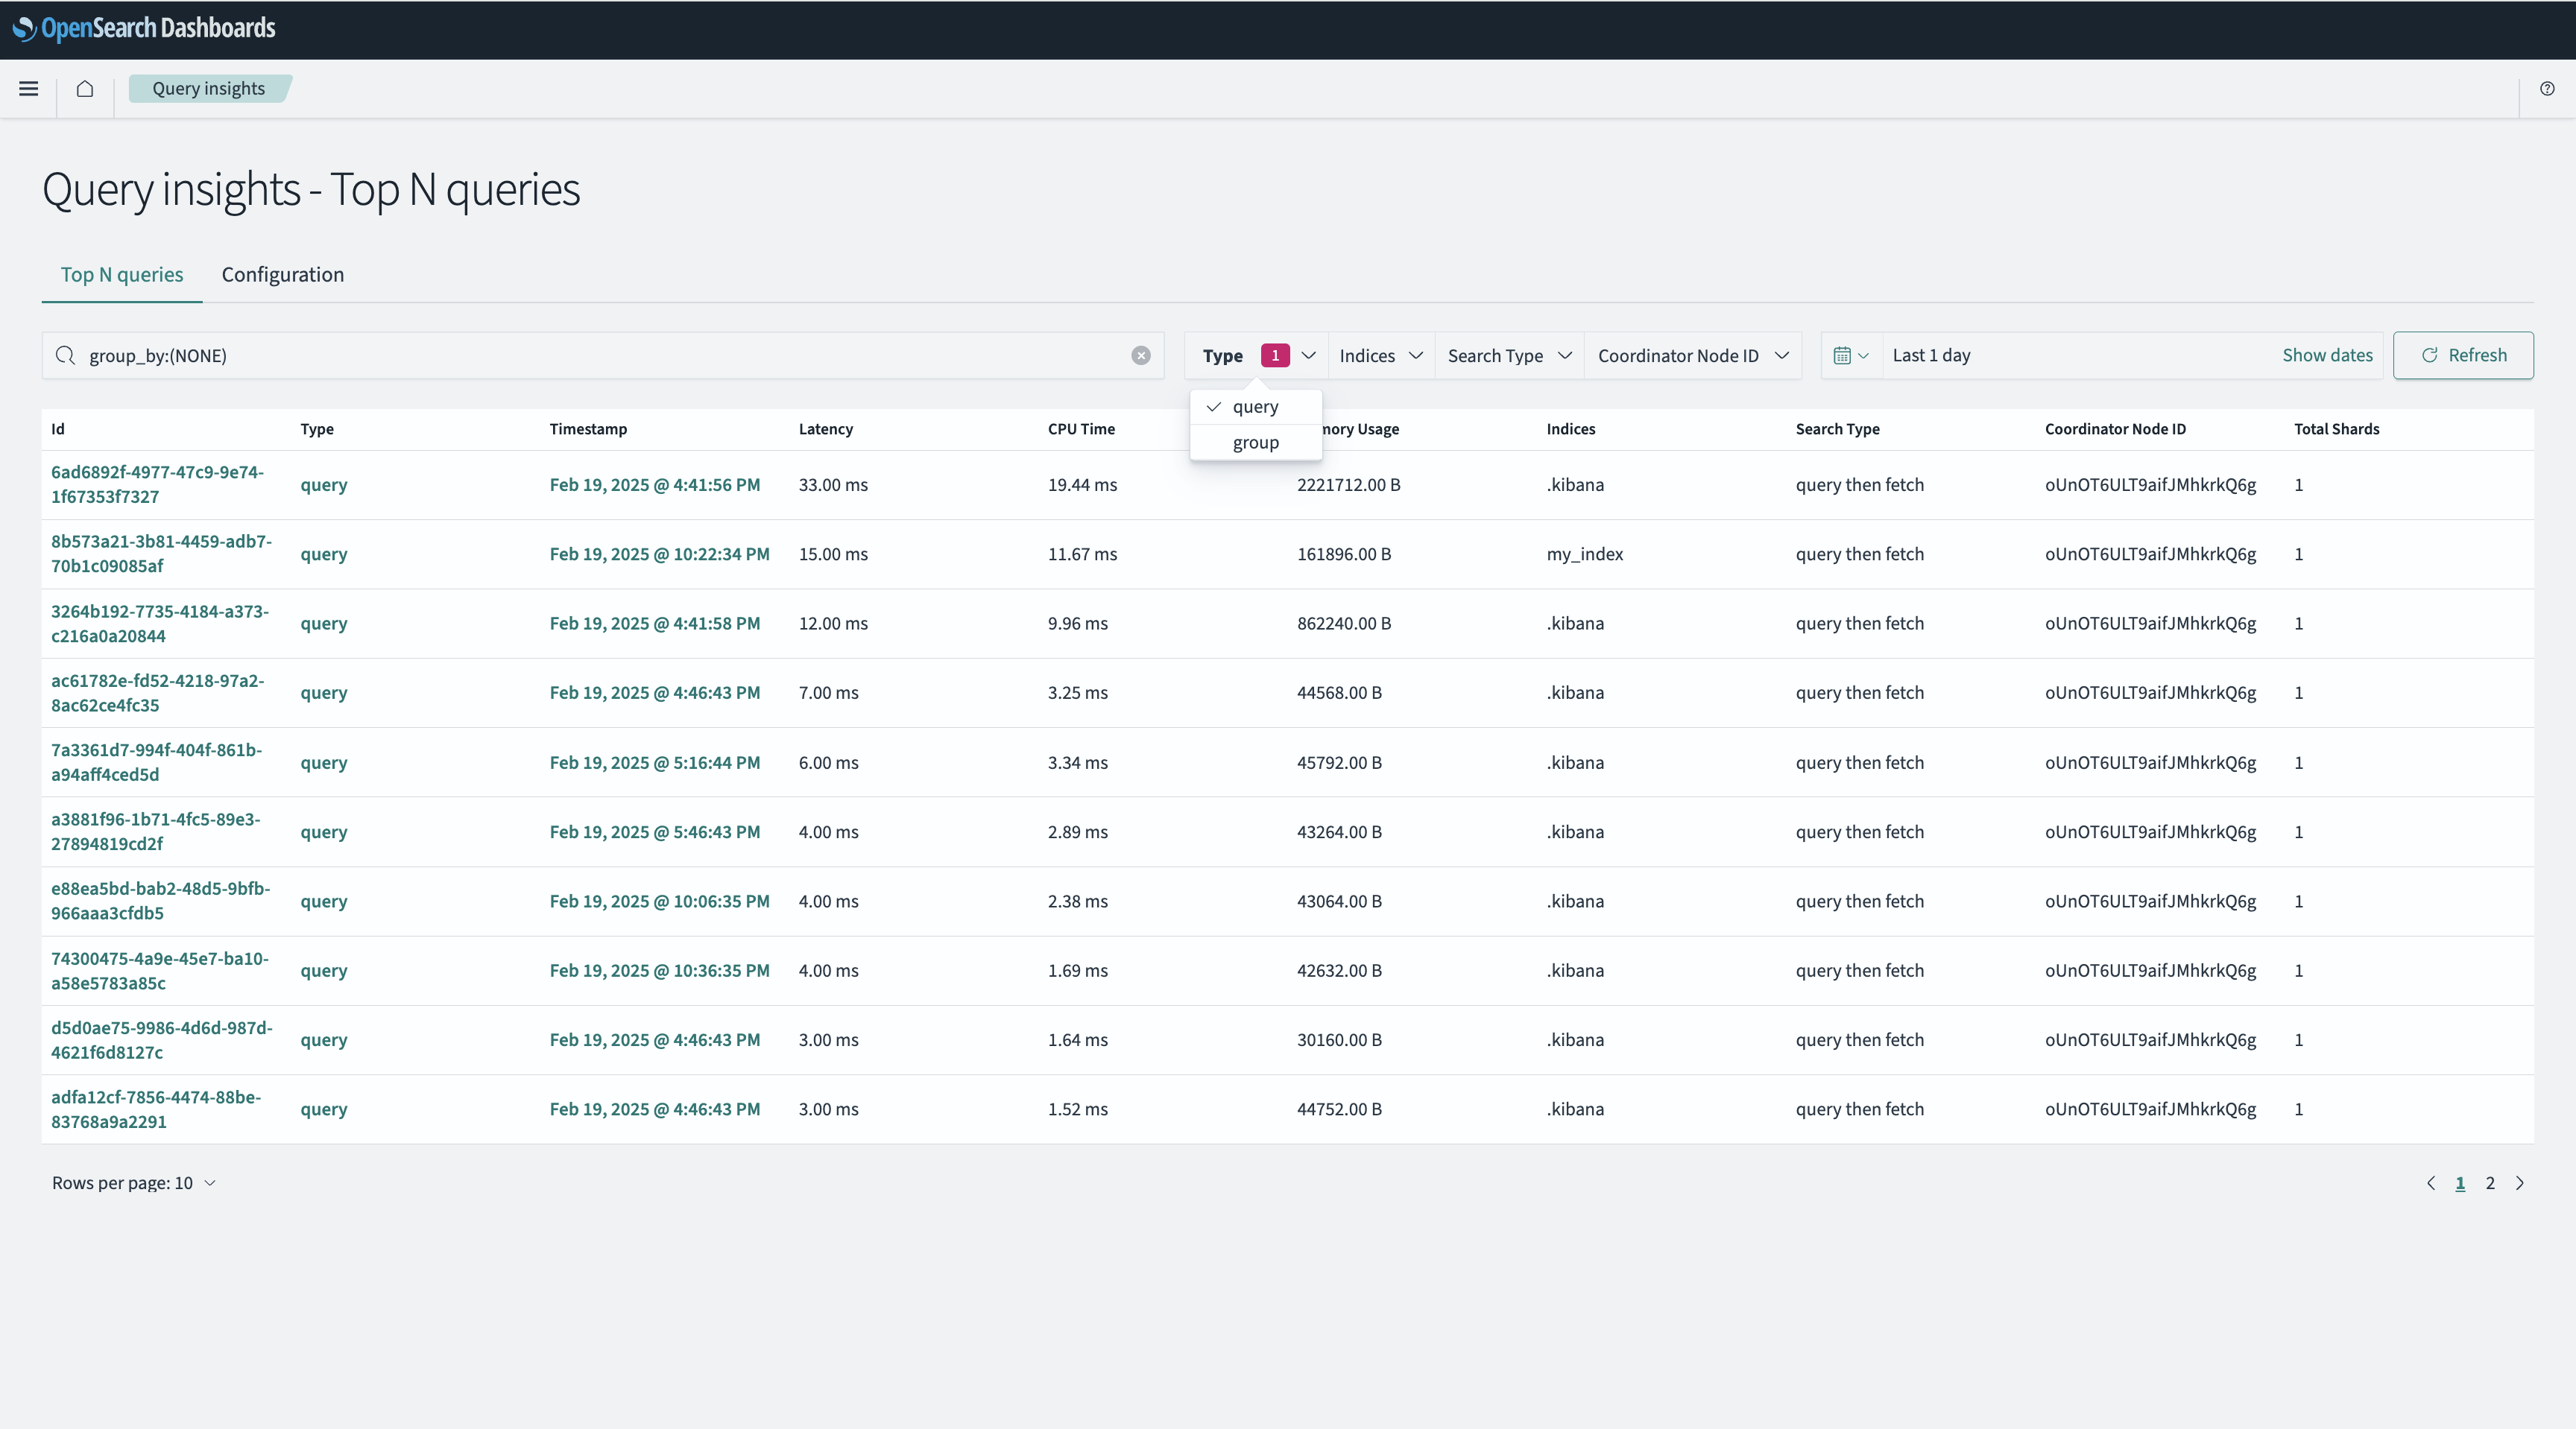
Task: Expand the Search Type filter
Action: [x=1510, y=355]
